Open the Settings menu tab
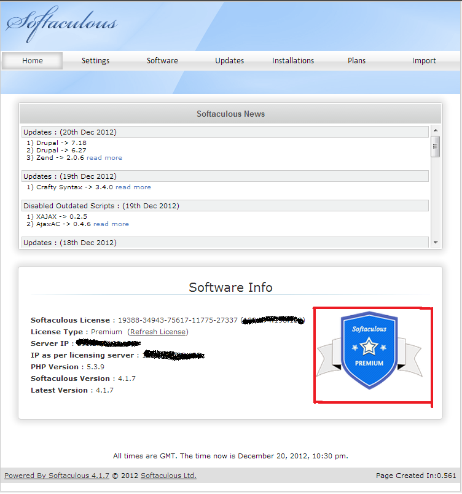Image resolution: width=462 pixels, height=494 pixels. (95, 60)
